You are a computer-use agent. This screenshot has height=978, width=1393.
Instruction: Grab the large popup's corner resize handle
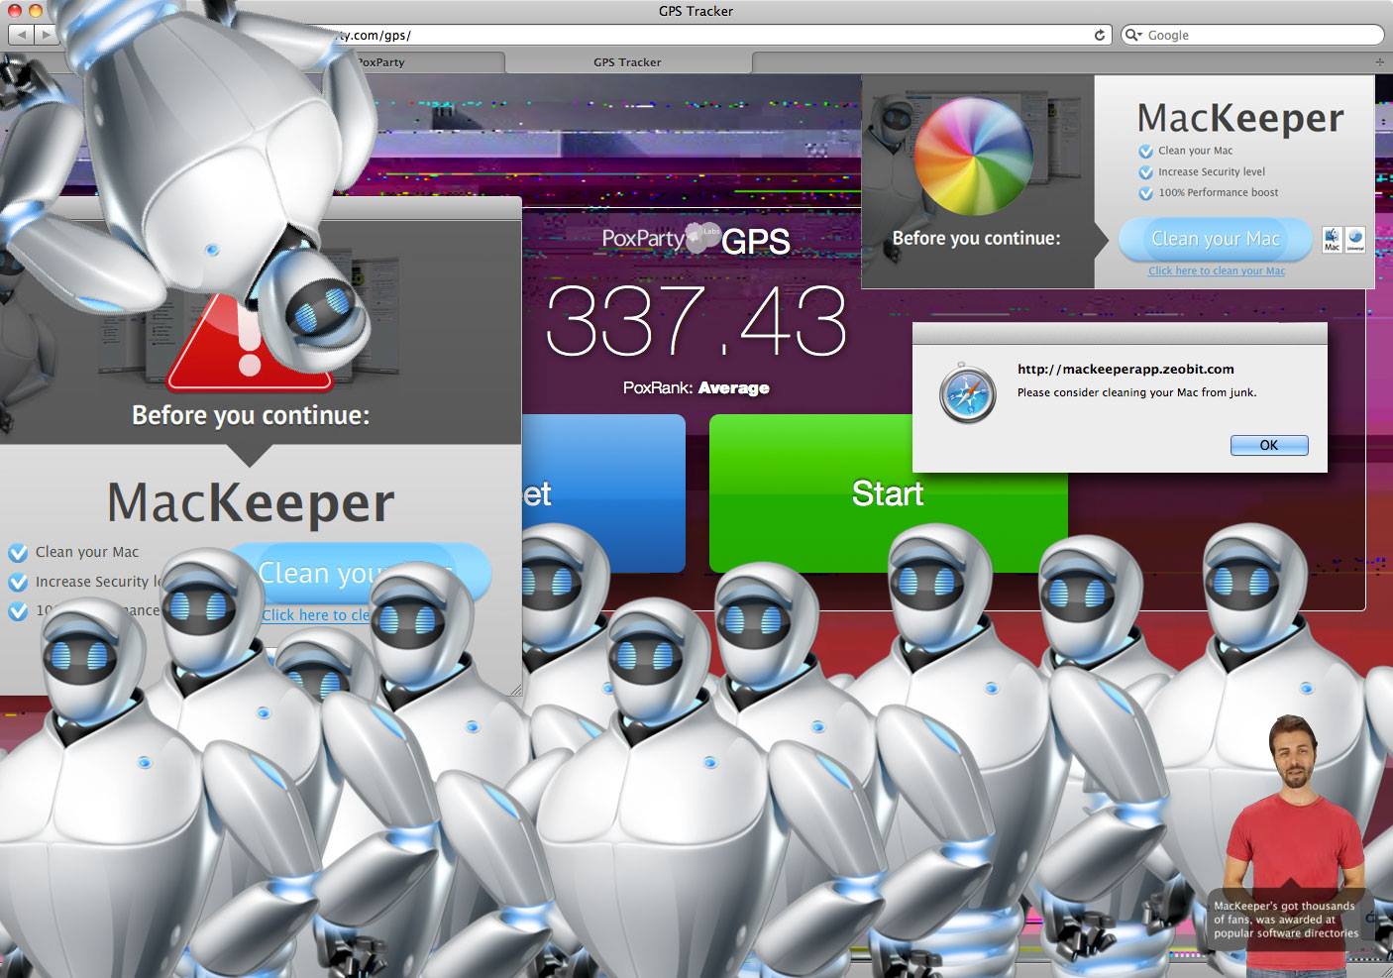tap(515, 689)
